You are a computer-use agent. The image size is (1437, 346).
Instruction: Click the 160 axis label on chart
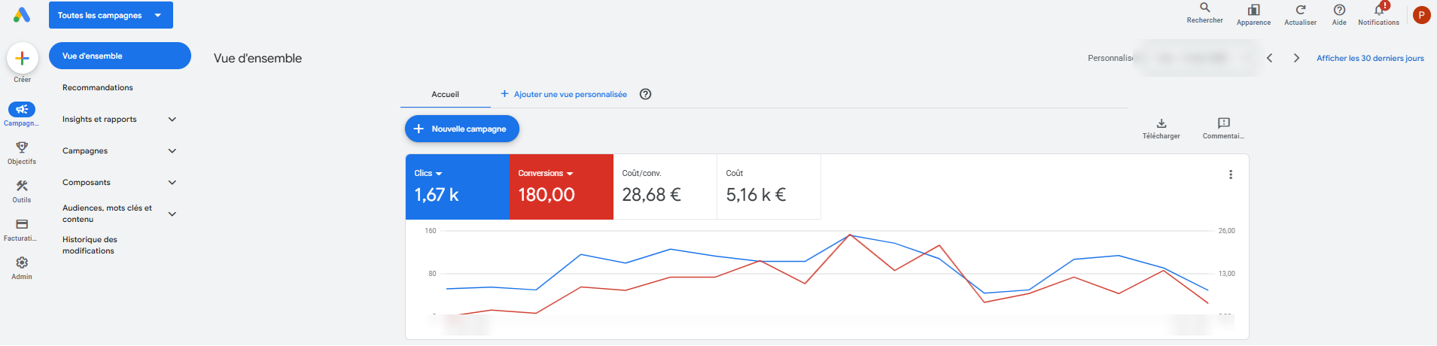click(431, 231)
